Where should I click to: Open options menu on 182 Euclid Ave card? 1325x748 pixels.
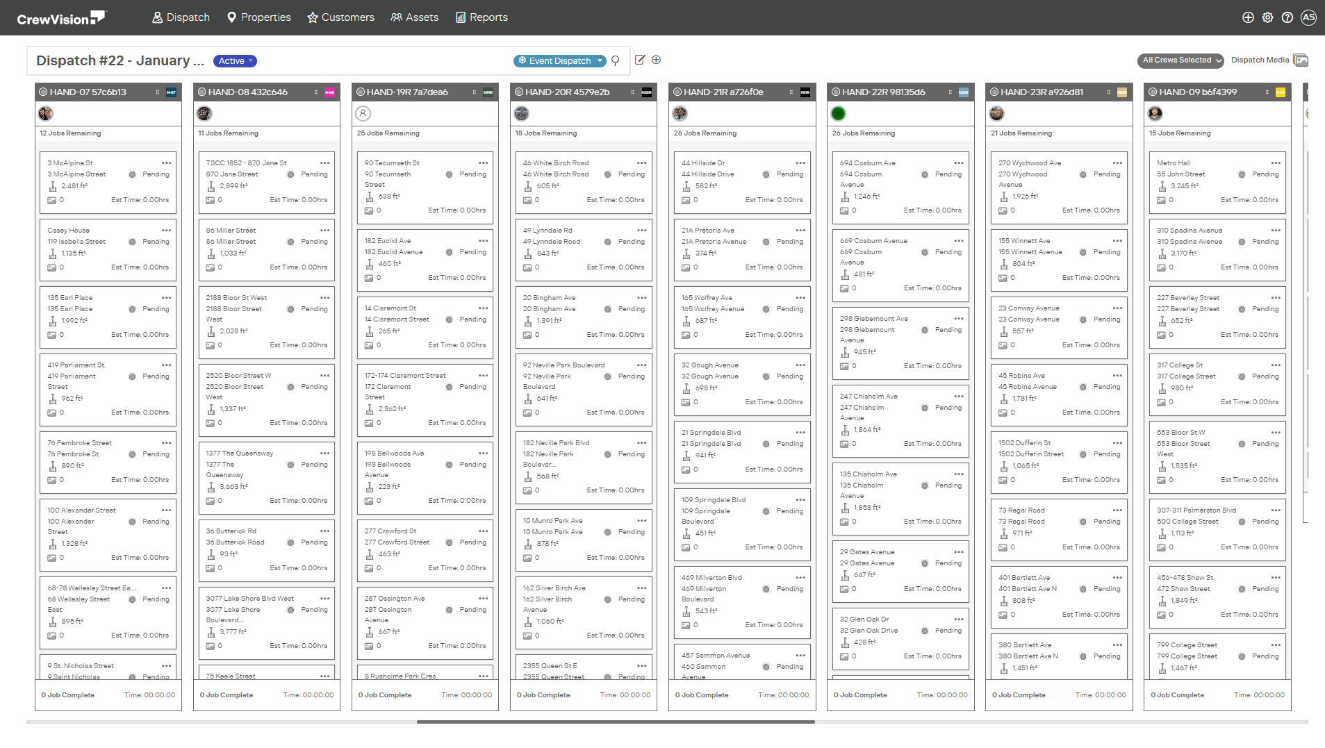(483, 241)
